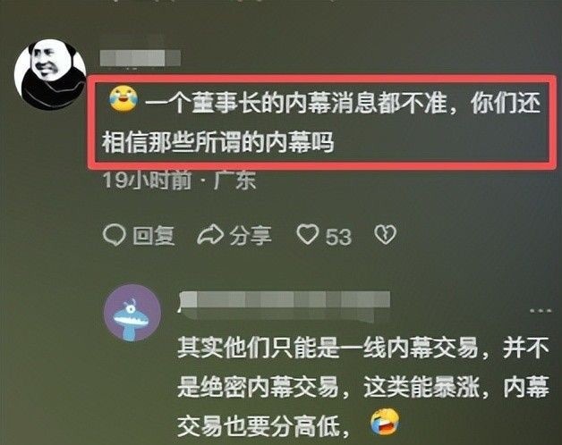Tap the share arrow icon
The image size is (562, 445).
tap(210, 235)
